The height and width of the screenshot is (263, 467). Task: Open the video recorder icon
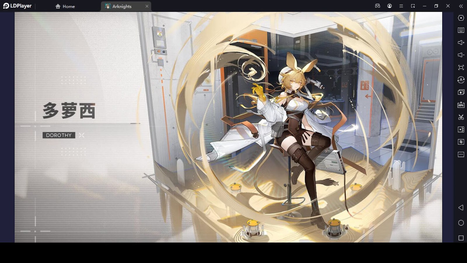pos(461,129)
